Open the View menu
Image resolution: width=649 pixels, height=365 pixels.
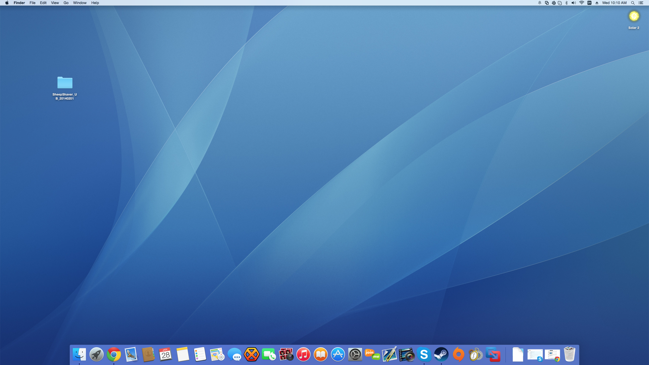click(55, 3)
